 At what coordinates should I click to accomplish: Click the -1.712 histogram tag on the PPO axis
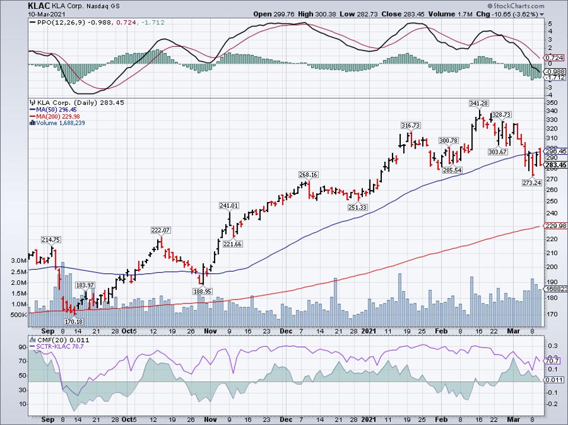556,78
